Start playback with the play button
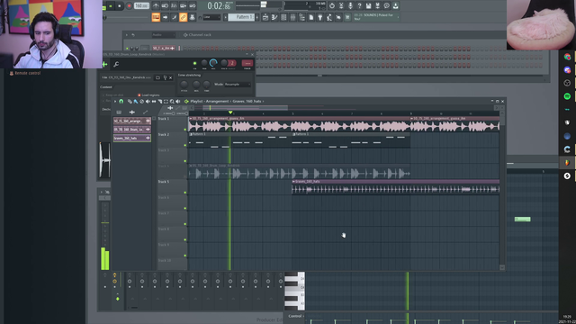The width and height of the screenshot is (576, 324). [111, 6]
